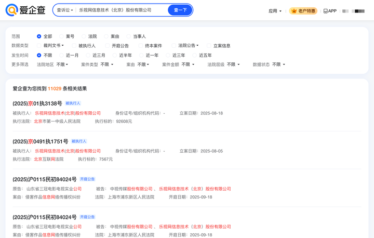Select the 案号 scope radio button
This screenshot has height=238, width=374.
click(x=61, y=36)
